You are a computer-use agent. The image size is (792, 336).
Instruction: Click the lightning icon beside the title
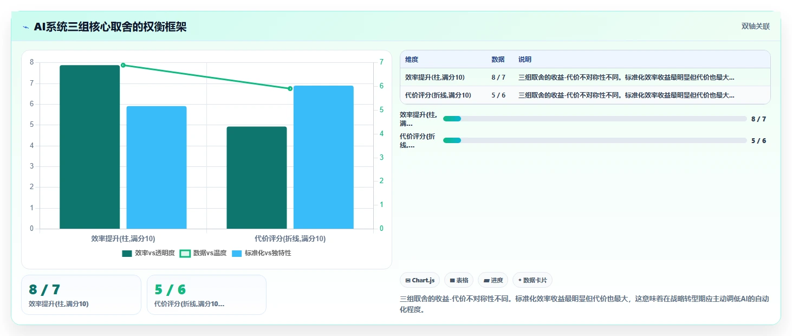point(25,27)
